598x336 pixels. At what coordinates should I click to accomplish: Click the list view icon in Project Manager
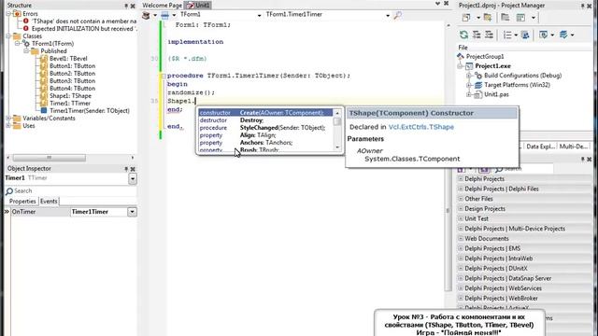[x=507, y=35]
